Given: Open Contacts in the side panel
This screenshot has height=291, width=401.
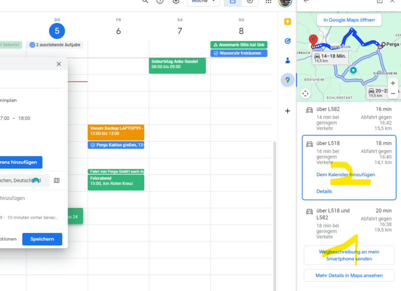Looking at the screenshot, I should coord(288,61).
